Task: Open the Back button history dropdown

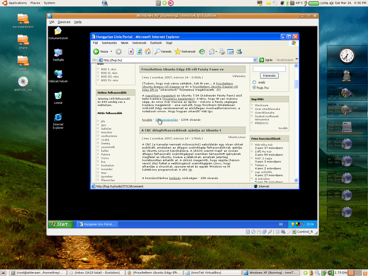Action: 111,52
